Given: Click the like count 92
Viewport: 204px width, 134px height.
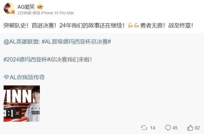Looking at the screenshot, I should [197, 128].
